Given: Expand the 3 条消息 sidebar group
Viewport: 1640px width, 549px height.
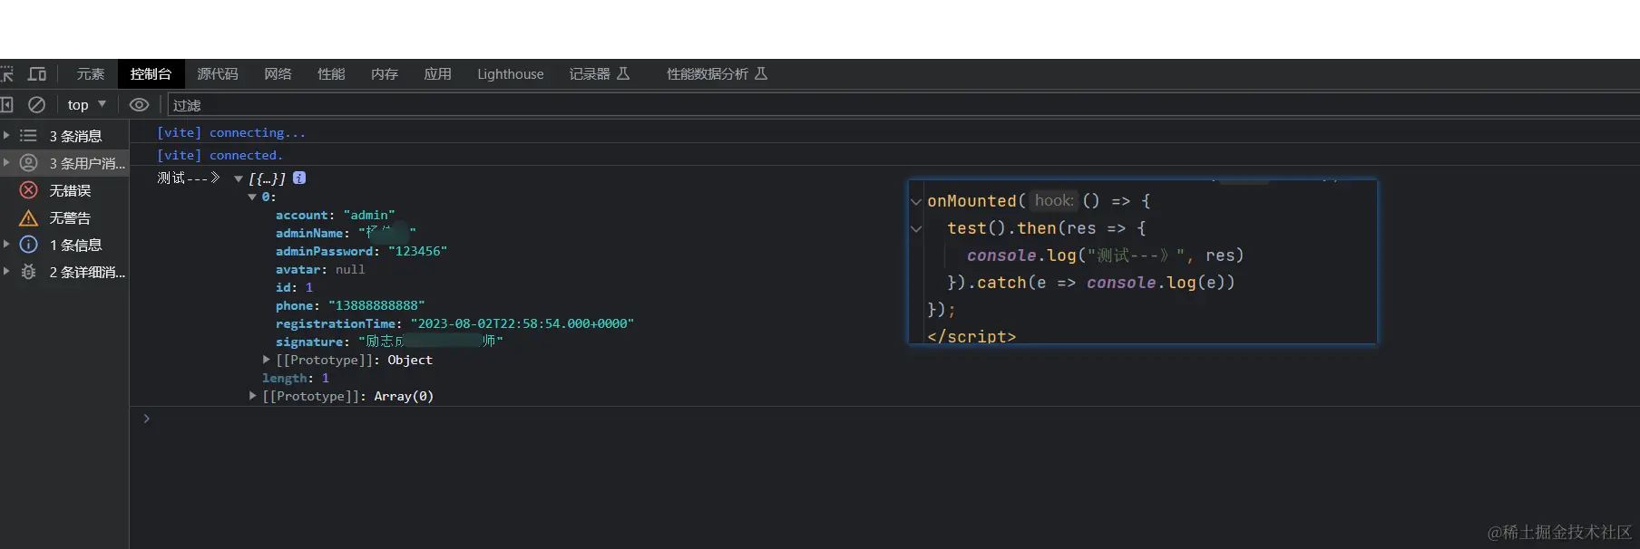Looking at the screenshot, I should [x=6, y=136].
